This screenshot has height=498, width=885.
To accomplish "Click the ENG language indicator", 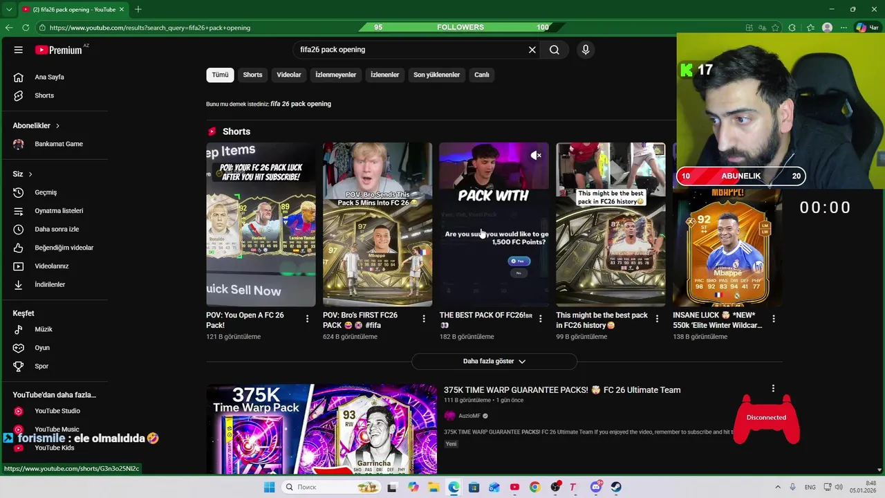I will (810, 487).
